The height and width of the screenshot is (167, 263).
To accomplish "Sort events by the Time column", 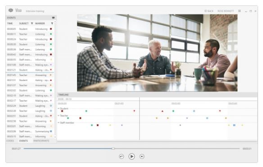I will pyautogui.click(x=10, y=23).
